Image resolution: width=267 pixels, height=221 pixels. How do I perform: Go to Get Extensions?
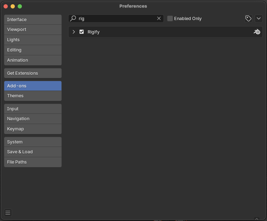click(x=33, y=73)
